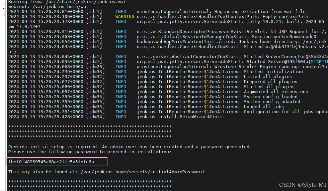The image size is (328, 191).
Task: Click timestamp 2024-09-13 15:26:23.173+0000
Action: 46,22
